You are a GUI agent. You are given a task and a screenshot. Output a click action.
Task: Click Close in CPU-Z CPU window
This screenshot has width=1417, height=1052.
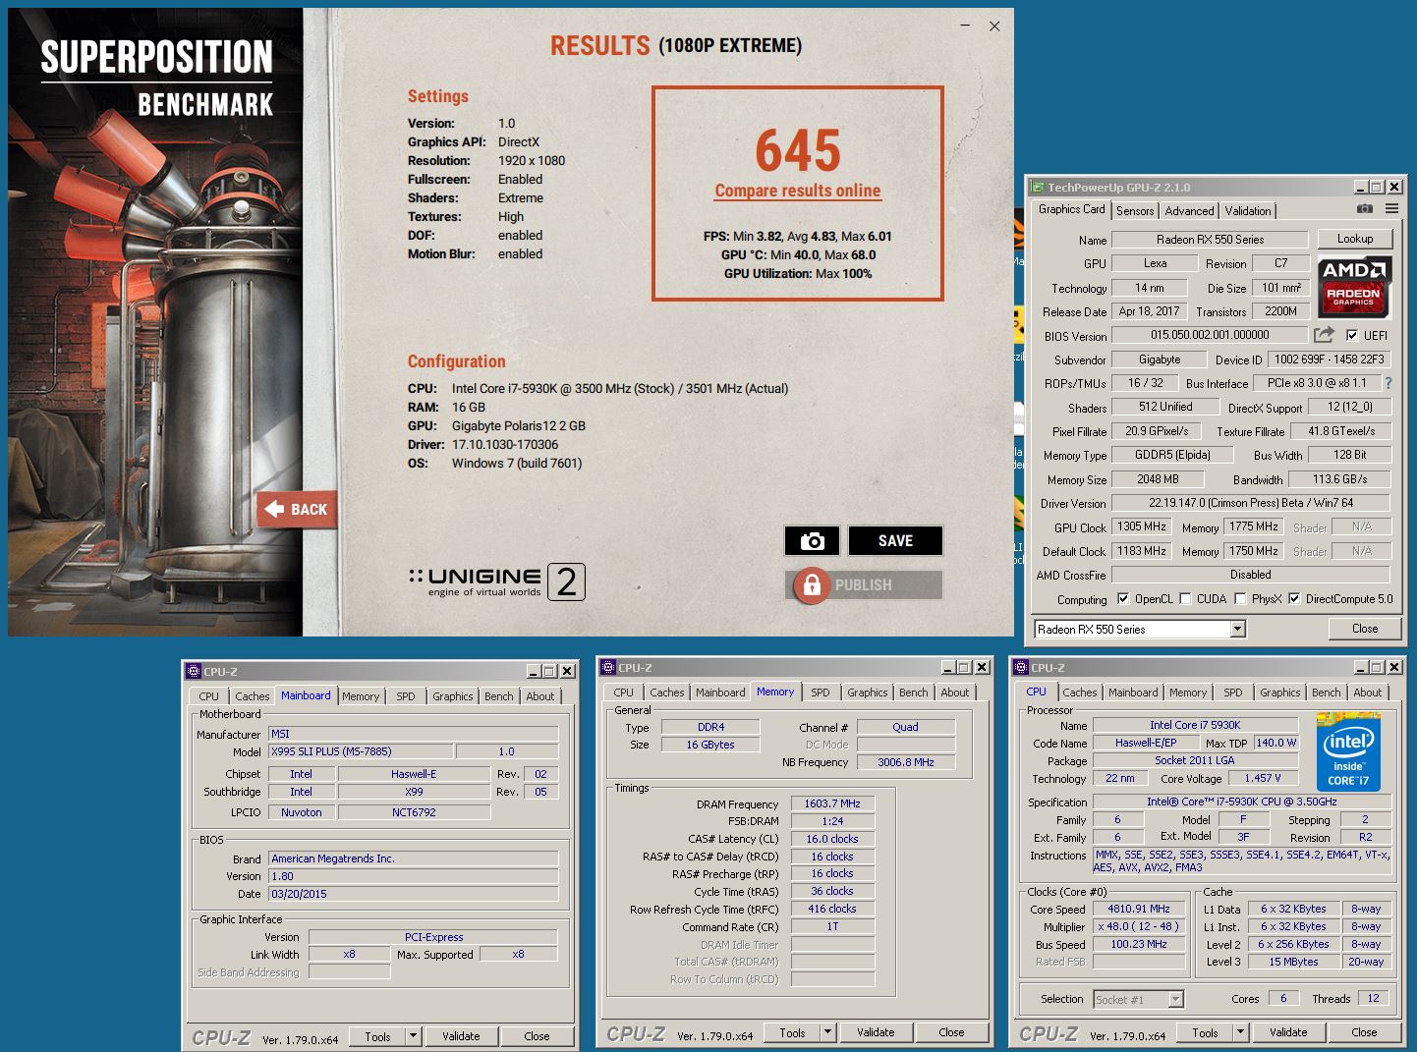[x=1364, y=1032]
